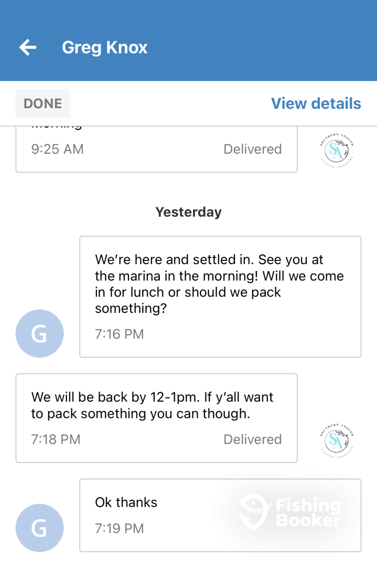
Task: Open the View details link
Action: [316, 103]
